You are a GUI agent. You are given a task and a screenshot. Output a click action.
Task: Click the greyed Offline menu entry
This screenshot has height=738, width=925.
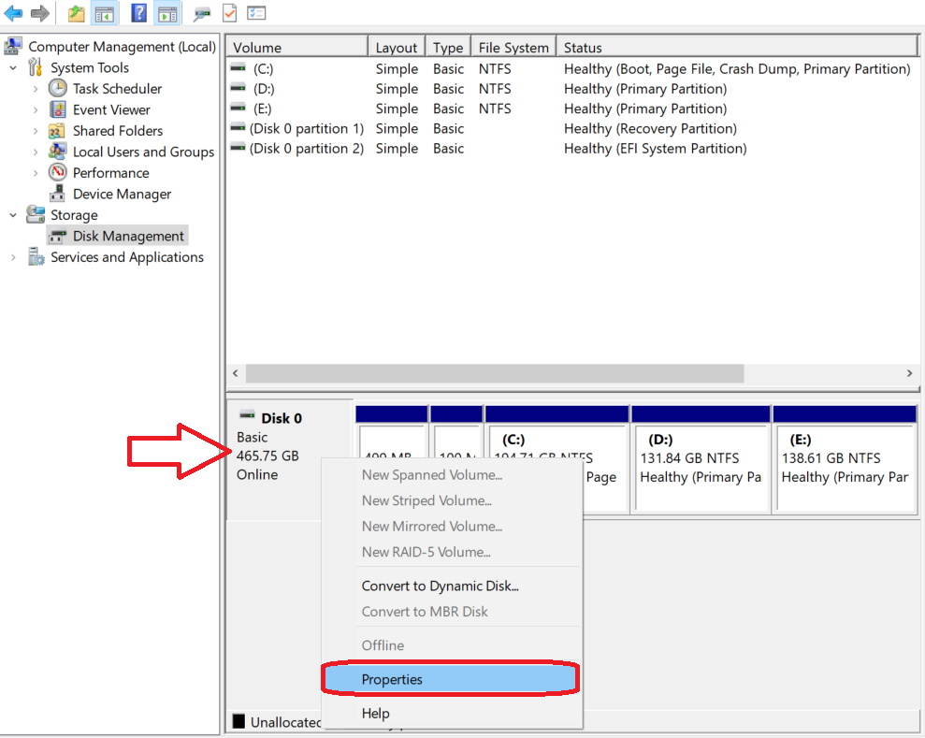coord(452,645)
